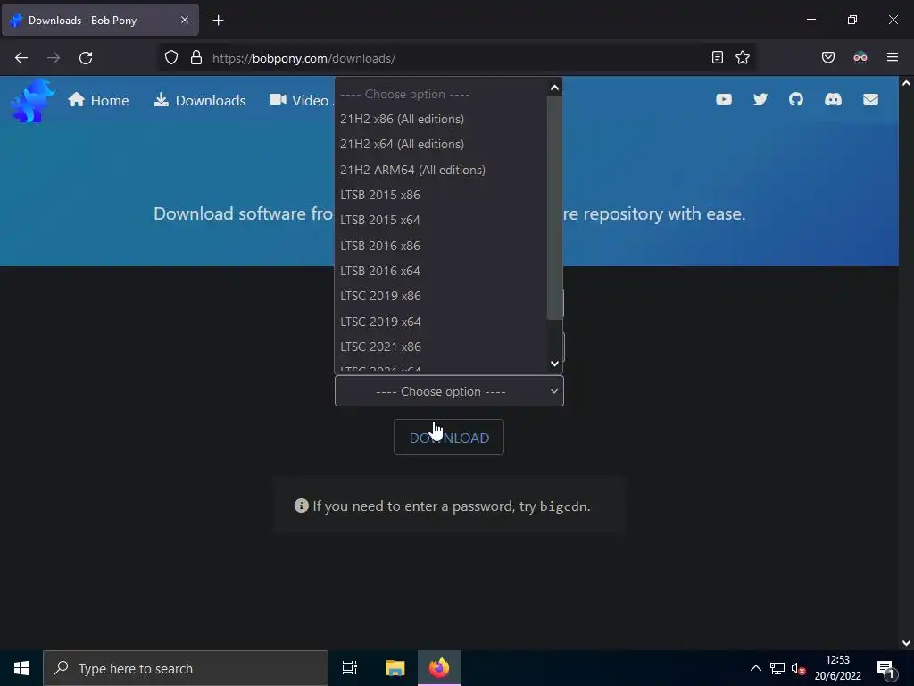The image size is (914, 686).
Task: Open the Discord social link icon
Action: pos(833,99)
